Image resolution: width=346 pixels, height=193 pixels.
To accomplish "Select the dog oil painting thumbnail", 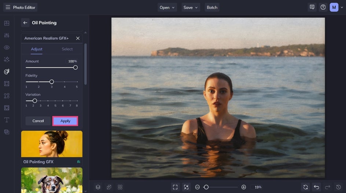I will pyautogui.click(x=52, y=180).
